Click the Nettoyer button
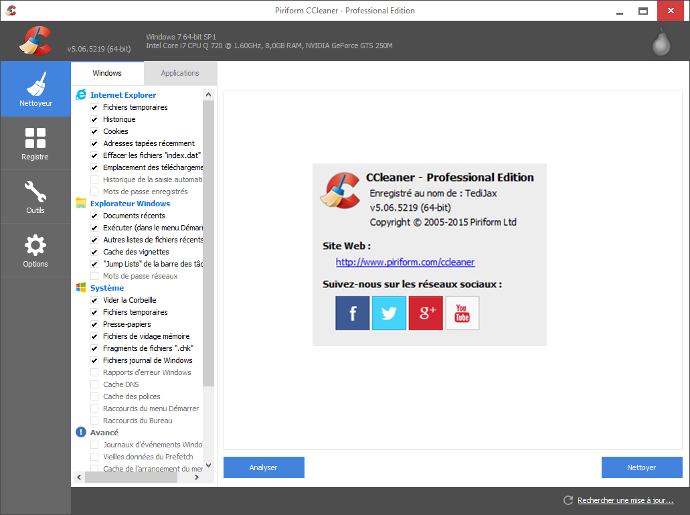This screenshot has height=515, width=690. tap(642, 467)
